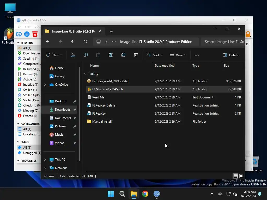Viewport: 267px width, 200px height.
Task: Click the Share icon in Explorer toolbar
Action: 123,55
